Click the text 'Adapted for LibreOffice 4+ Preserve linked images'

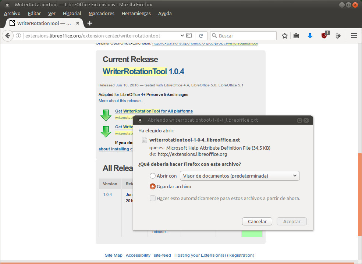[143, 94]
